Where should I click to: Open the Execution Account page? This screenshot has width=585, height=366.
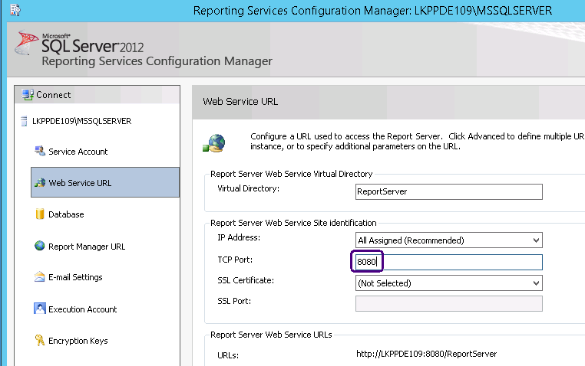82,309
